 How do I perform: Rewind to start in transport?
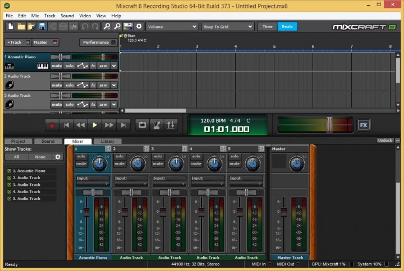click(x=66, y=125)
